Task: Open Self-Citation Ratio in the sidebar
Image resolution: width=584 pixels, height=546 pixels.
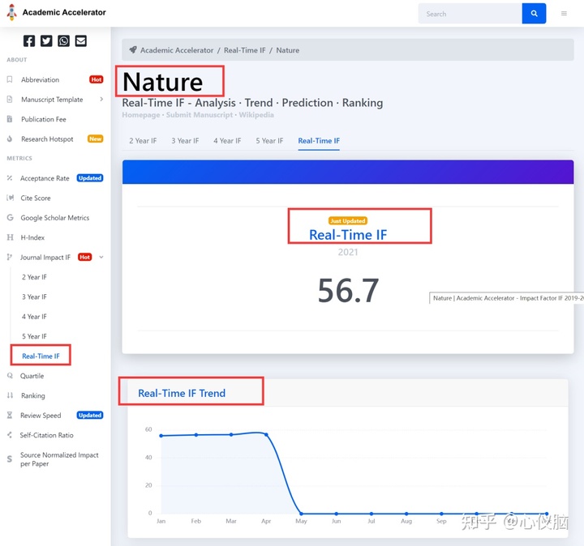Action: (x=46, y=435)
